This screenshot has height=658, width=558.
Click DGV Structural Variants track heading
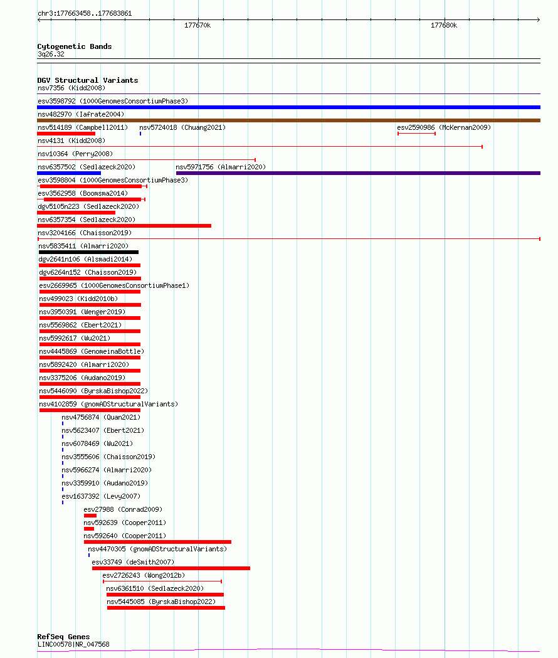pyautogui.click(x=88, y=80)
